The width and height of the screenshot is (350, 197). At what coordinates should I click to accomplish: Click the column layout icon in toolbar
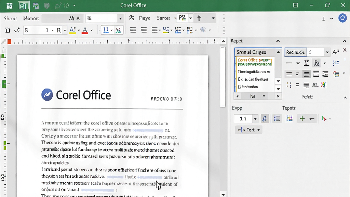(189, 30)
